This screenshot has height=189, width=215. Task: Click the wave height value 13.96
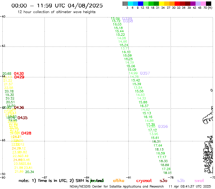(x=154, y=134)
